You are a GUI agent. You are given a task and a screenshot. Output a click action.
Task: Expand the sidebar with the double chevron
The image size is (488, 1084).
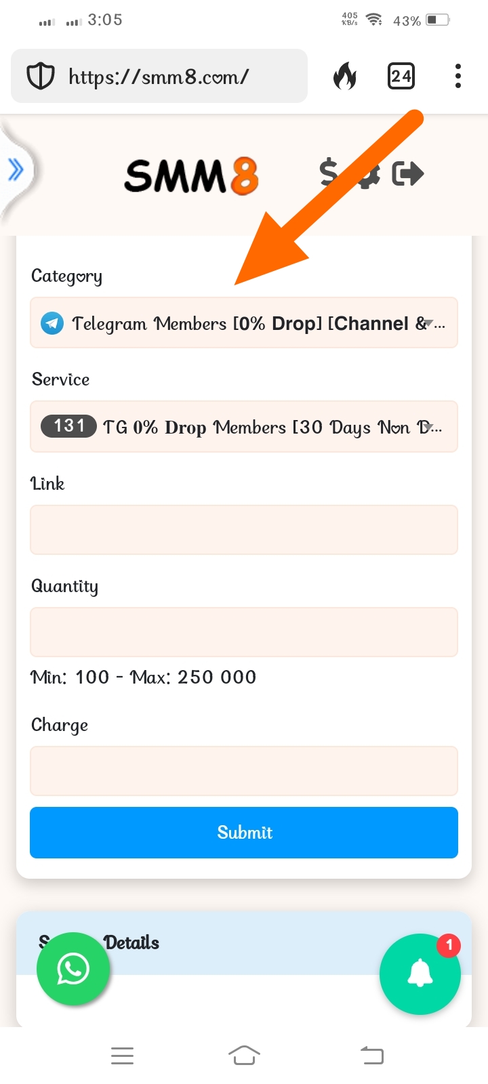(16, 170)
